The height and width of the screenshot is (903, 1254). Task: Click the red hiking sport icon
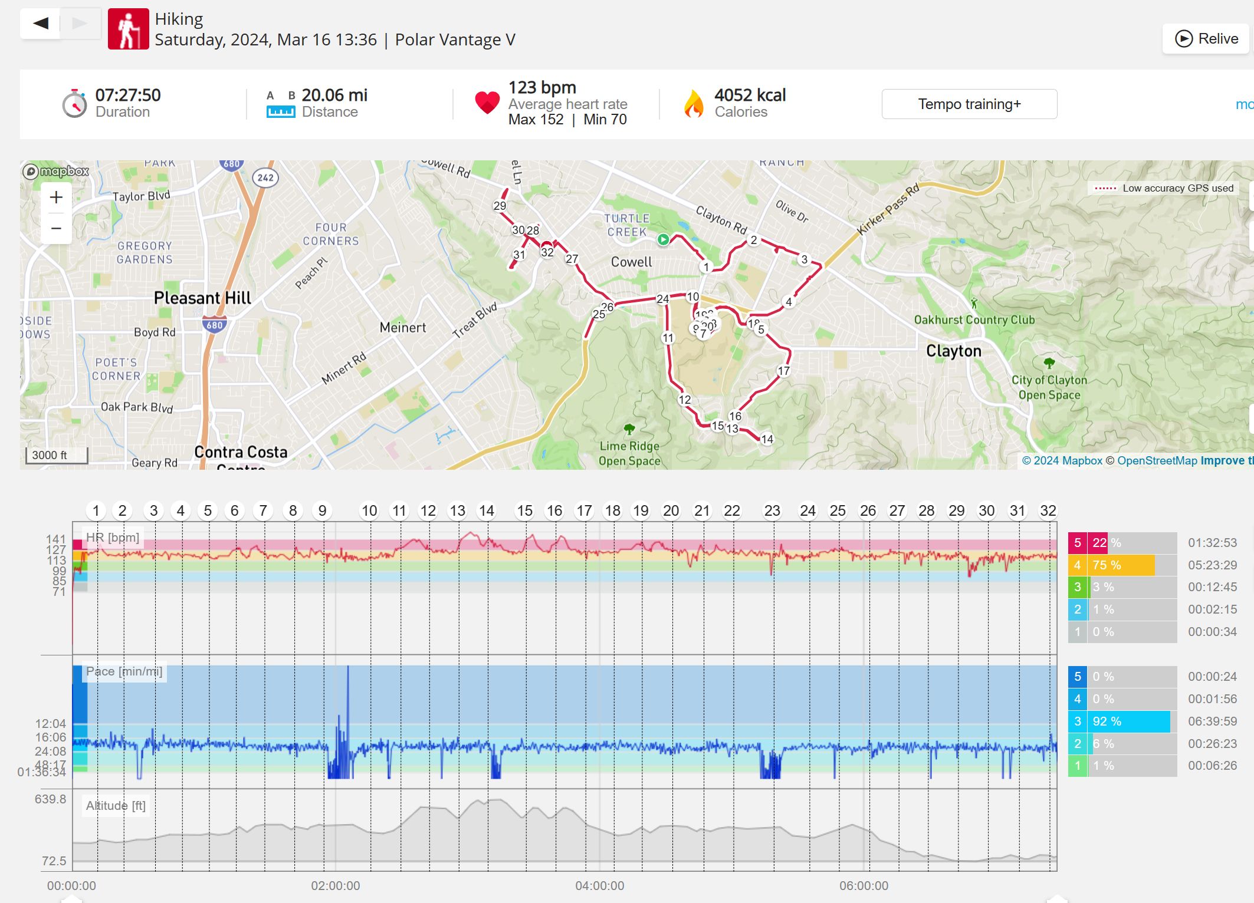coord(128,29)
